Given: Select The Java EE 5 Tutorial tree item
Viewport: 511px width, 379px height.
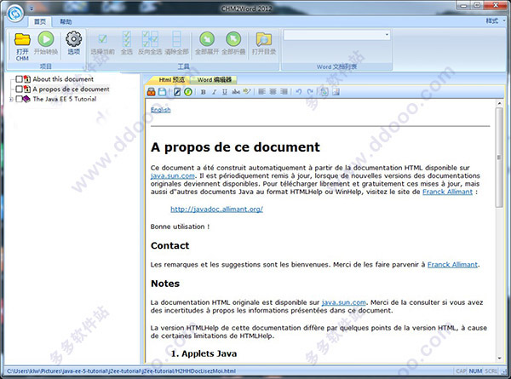Looking at the screenshot, I should 65,99.
